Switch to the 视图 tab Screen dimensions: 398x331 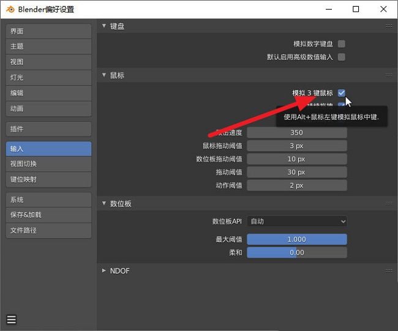pyautogui.click(x=48, y=62)
